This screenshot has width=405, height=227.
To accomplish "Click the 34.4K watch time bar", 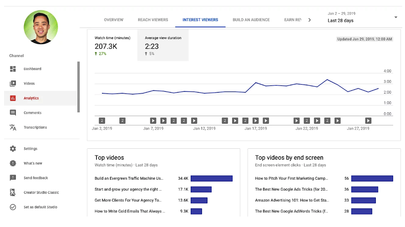I will point(212,178).
